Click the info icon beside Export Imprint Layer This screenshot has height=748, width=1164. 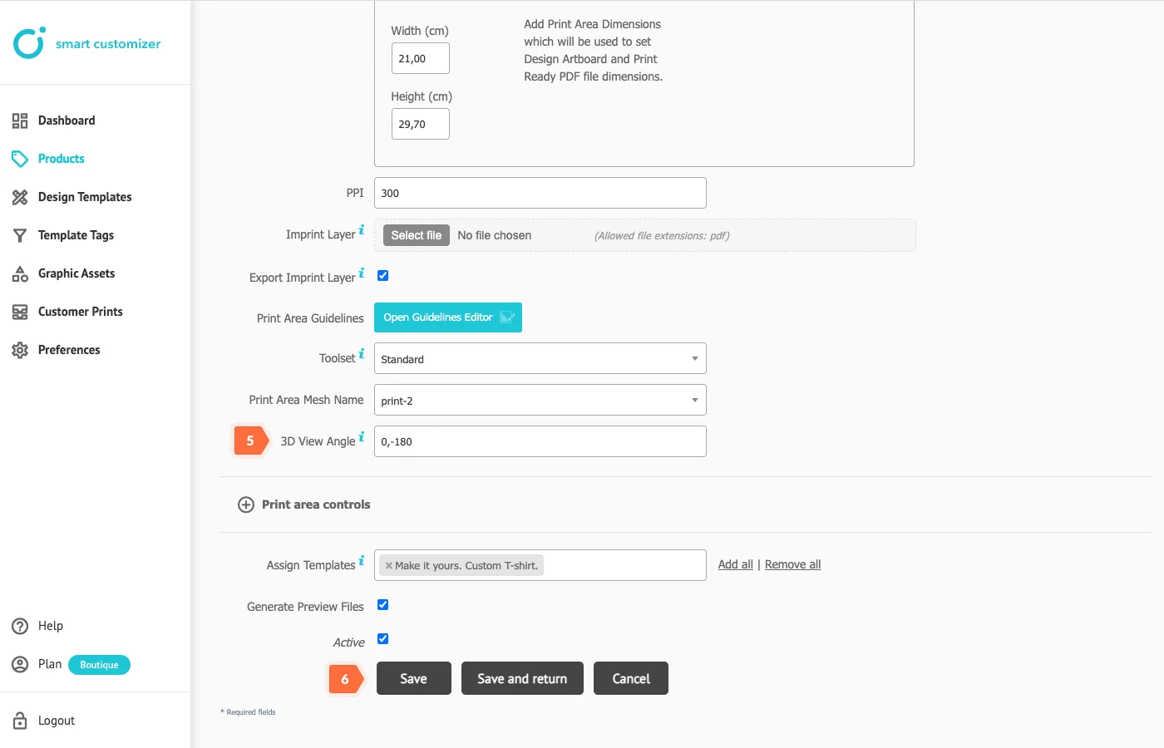(362, 273)
